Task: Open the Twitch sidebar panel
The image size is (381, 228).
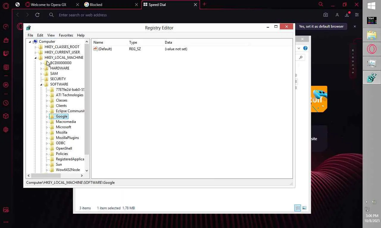Action: (x=6, y=54)
